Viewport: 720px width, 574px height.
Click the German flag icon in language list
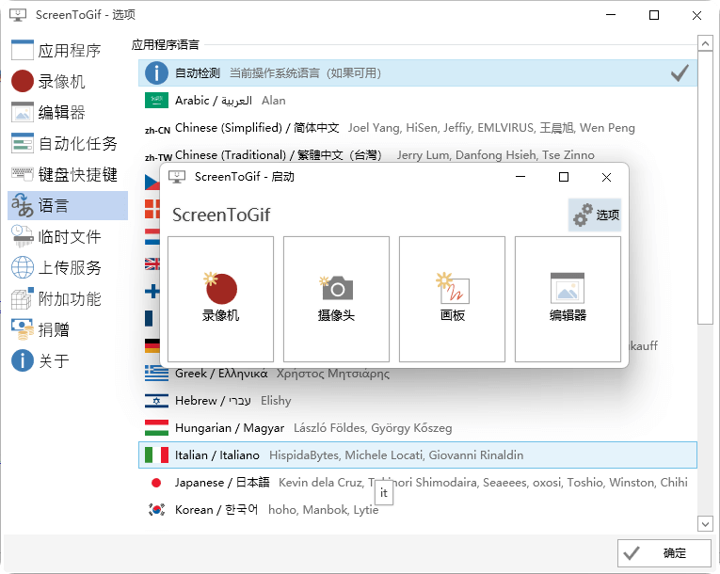pos(152,345)
